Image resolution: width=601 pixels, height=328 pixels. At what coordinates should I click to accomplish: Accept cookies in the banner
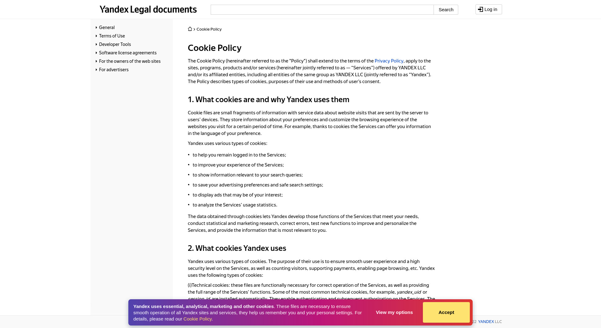click(446, 312)
